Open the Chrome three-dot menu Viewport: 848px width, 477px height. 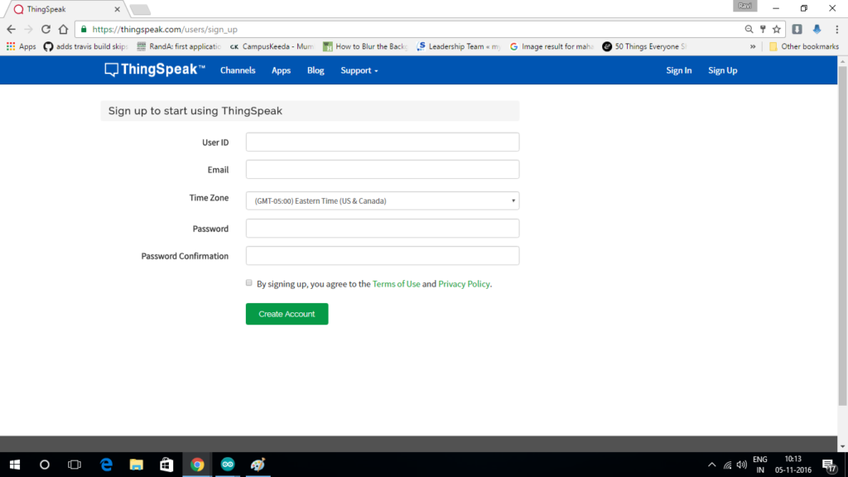click(836, 29)
